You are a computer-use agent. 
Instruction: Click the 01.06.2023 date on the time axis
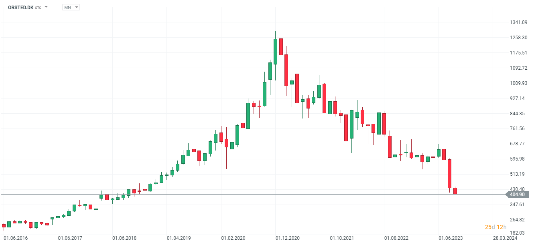point(451,238)
